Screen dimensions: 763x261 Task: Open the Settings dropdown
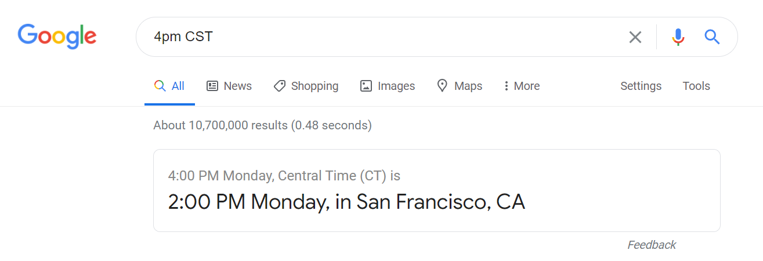pos(641,86)
